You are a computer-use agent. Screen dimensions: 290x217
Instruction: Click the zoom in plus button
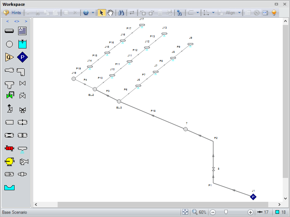pos(250,212)
